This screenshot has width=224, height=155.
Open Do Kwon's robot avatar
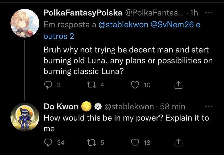coord(25,117)
